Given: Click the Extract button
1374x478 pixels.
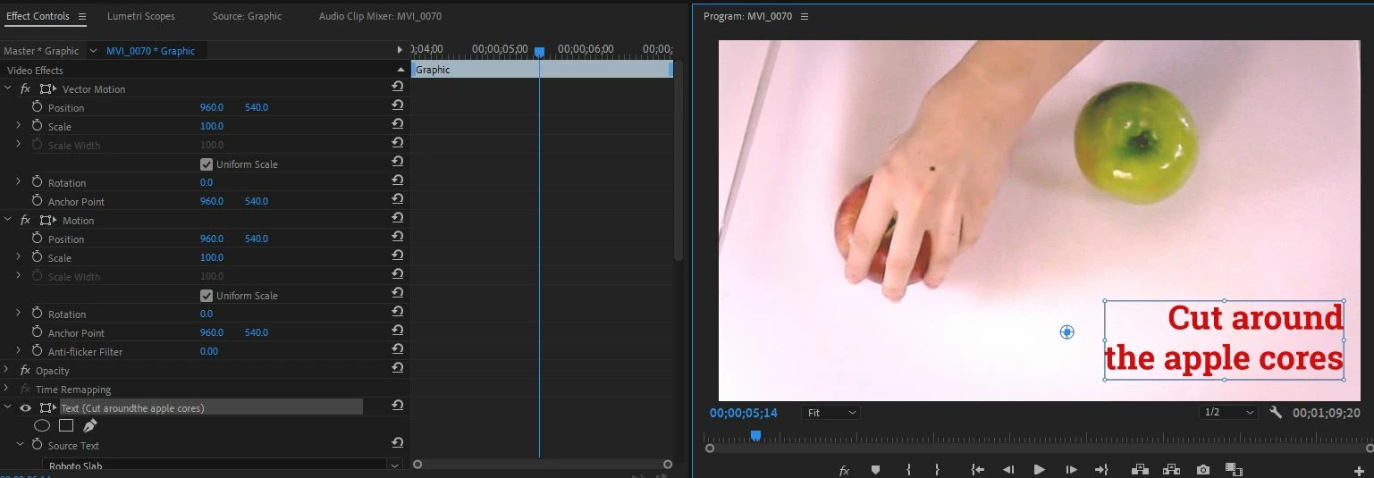Looking at the screenshot, I should tap(1172, 470).
